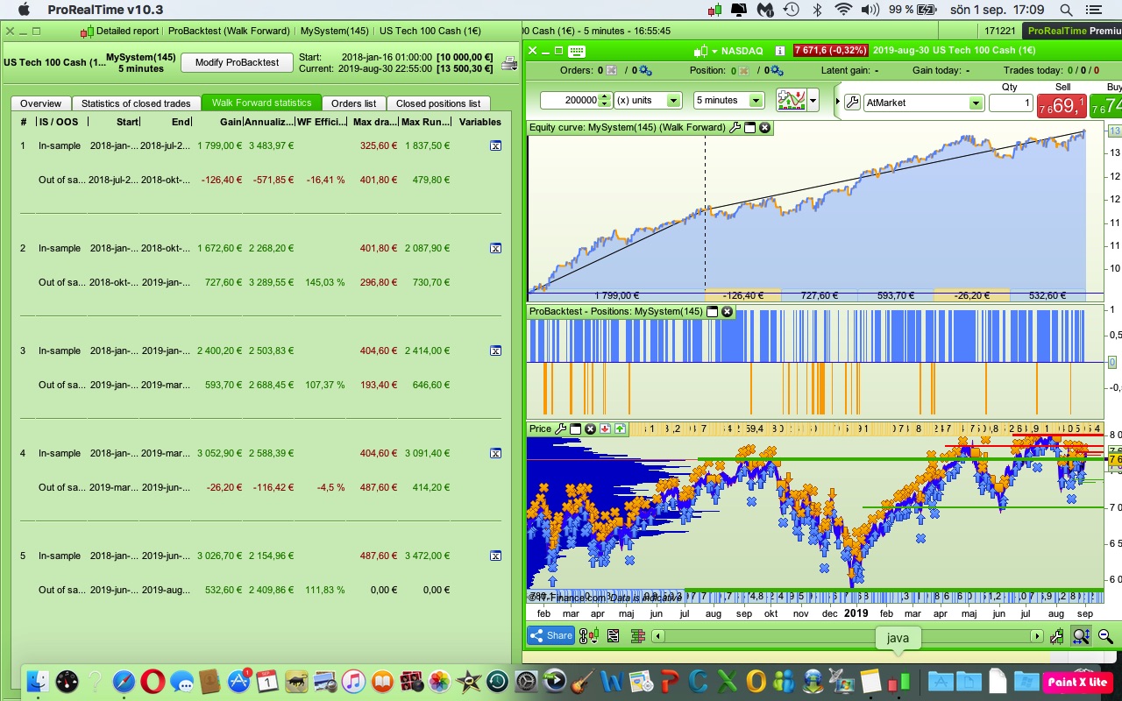Click the Qty input field
The width and height of the screenshot is (1122, 701).
[x=1010, y=103]
